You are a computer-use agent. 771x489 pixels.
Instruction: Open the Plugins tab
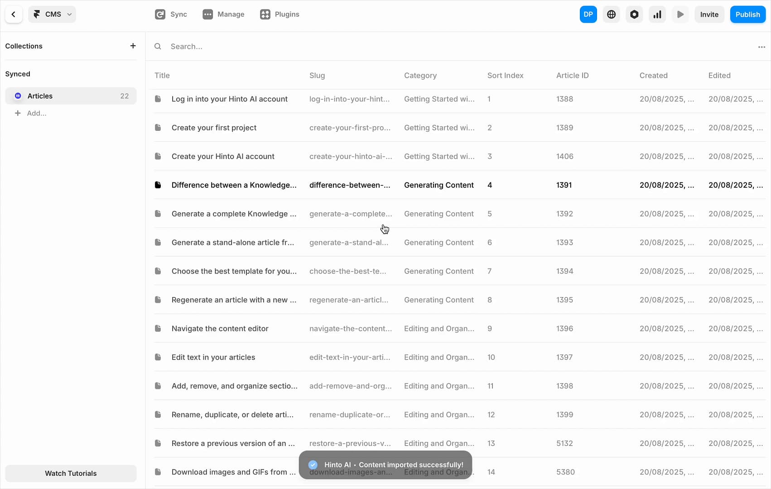point(279,14)
